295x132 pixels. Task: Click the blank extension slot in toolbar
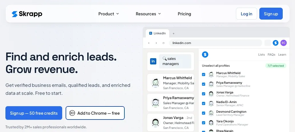268,43
